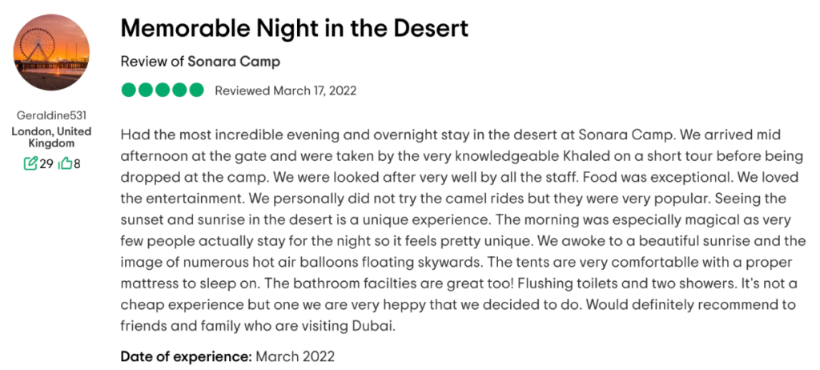The image size is (820, 370).
Task: Click the contributions pencil icon under Geraldine531
Action: (31, 164)
